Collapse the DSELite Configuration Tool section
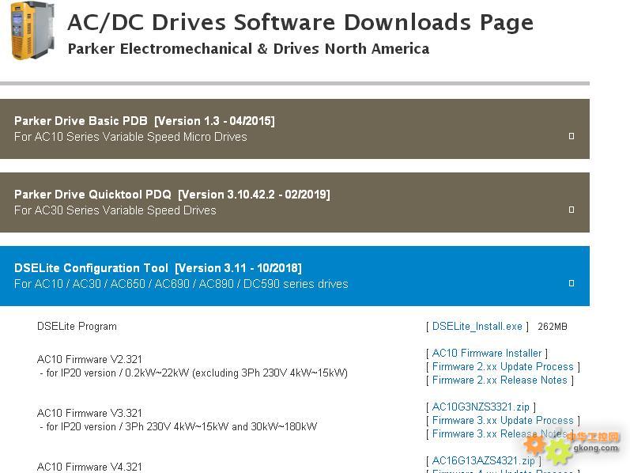 pyautogui.click(x=295, y=276)
